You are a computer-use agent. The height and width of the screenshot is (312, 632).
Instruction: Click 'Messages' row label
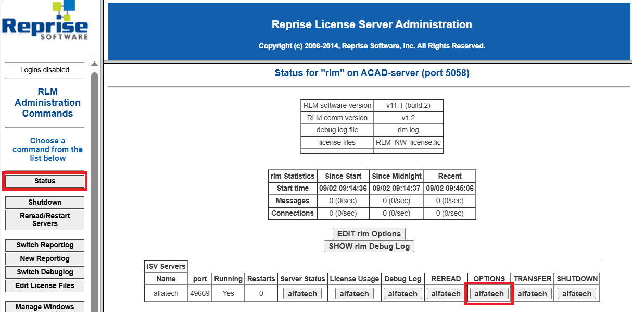click(293, 201)
